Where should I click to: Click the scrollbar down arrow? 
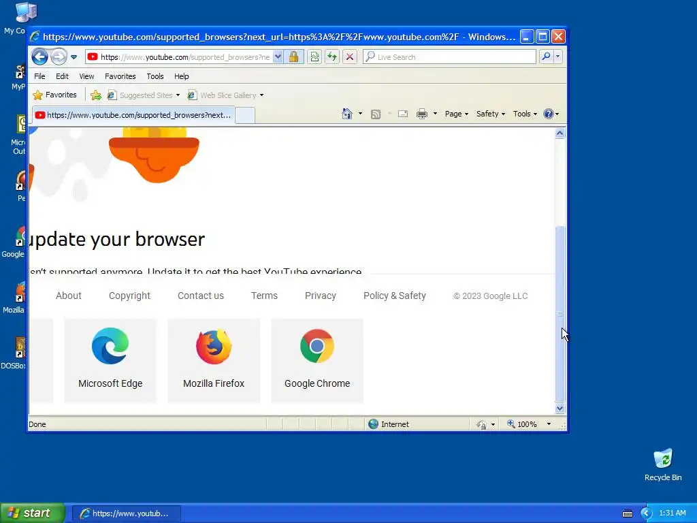560,409
